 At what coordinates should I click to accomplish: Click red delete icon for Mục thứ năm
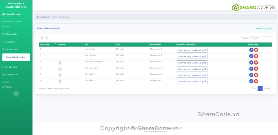tap(256, 56)
